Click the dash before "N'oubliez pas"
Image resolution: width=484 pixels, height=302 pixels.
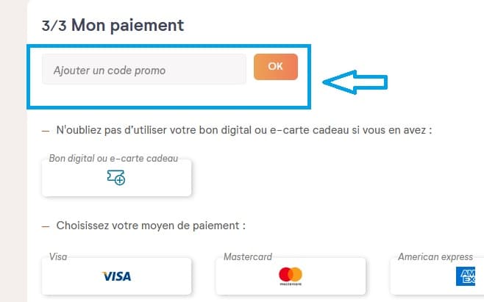click(46, 130)
